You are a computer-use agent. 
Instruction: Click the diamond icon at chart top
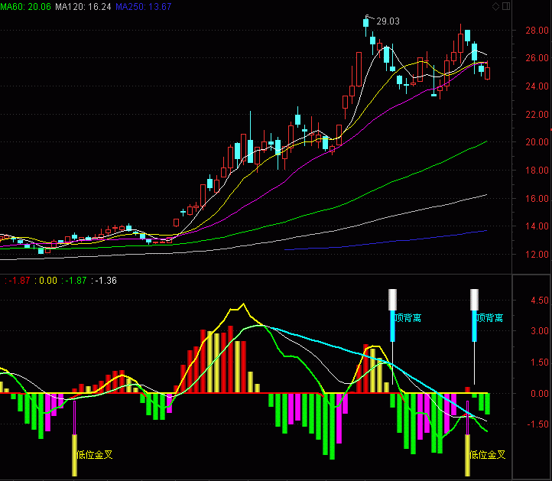(x=495, y=6)
